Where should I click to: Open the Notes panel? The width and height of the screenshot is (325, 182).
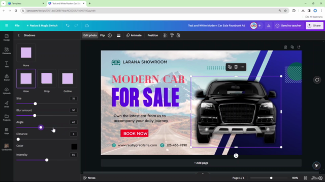[89, 178]
